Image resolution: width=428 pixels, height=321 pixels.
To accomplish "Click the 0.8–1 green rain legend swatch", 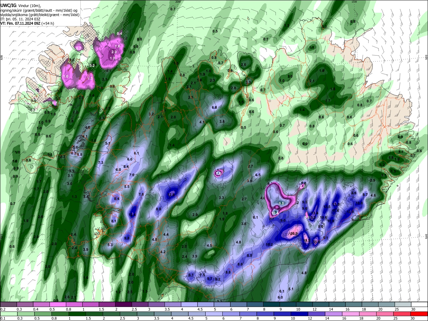I will (x=60, y=314).
